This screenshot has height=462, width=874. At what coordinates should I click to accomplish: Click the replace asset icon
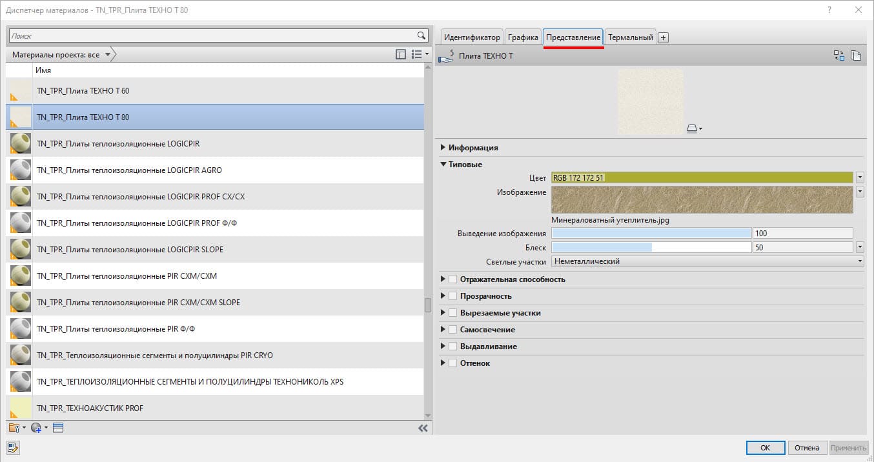[x=839, y=56]
